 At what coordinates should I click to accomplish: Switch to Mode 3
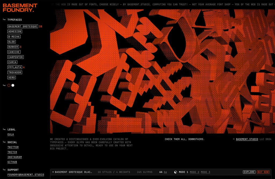point(205,172)
